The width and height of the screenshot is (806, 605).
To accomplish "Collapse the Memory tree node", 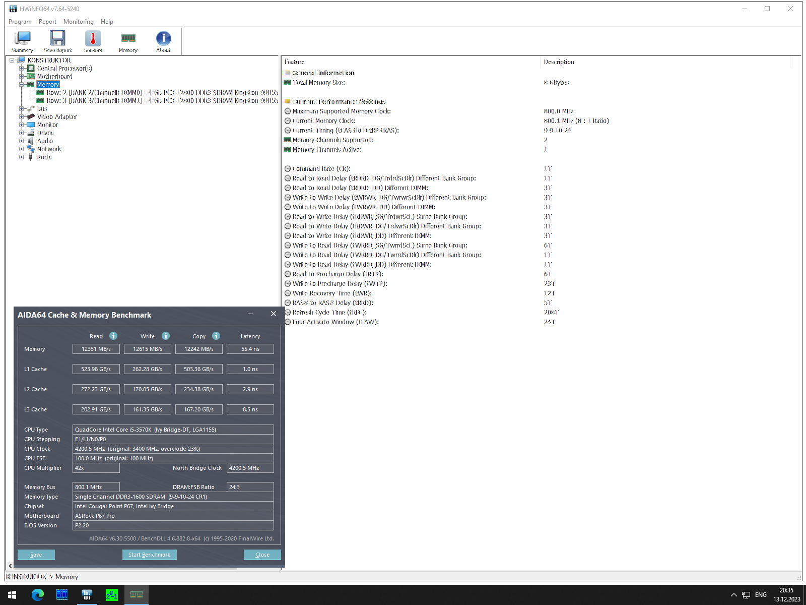I will (x=21, y=85).
